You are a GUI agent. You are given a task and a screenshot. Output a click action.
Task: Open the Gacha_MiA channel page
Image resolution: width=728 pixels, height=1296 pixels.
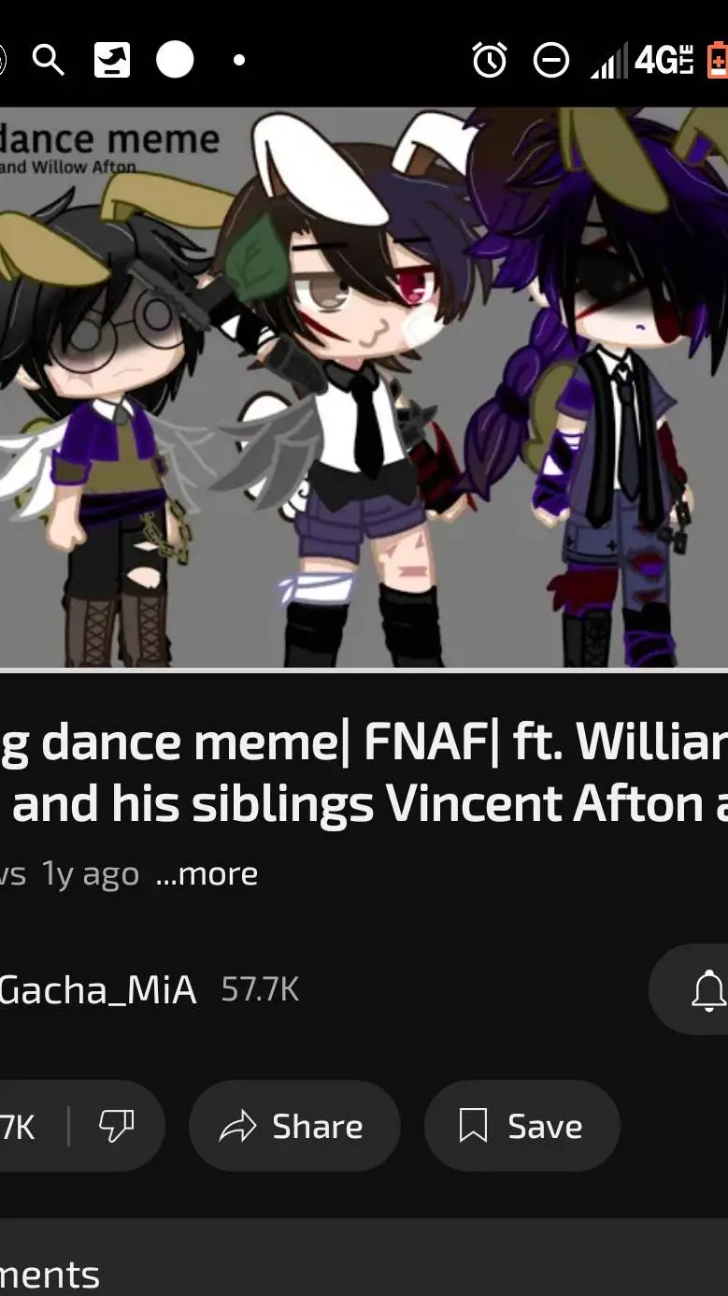tap(98, 989)
